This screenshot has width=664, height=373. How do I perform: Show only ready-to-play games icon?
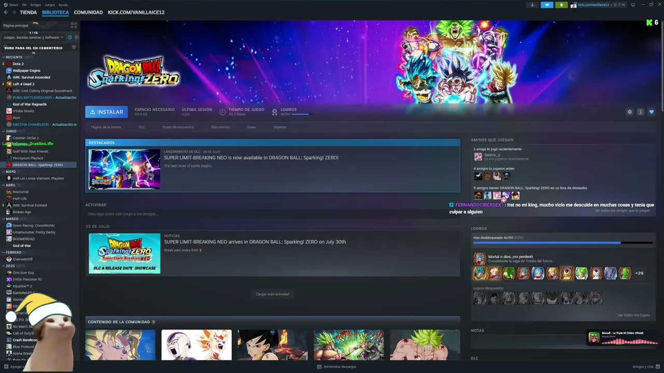coord(76,37)
